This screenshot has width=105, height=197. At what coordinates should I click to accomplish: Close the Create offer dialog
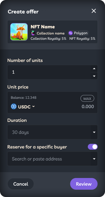pos(94,11)
